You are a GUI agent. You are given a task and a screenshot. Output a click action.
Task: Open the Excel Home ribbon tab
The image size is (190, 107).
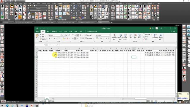43,32
